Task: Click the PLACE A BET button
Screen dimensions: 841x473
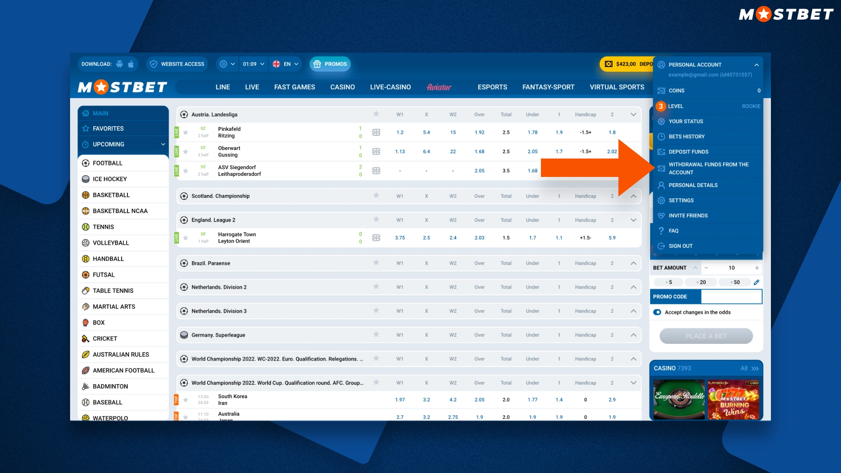Action: pyautogui.click(x=706, y=336)
